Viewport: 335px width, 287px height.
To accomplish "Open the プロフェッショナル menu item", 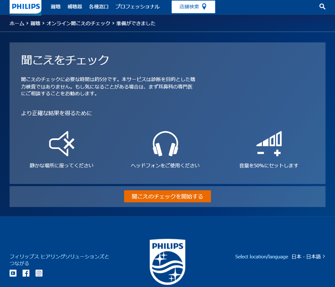I will (x=137, y=7).
